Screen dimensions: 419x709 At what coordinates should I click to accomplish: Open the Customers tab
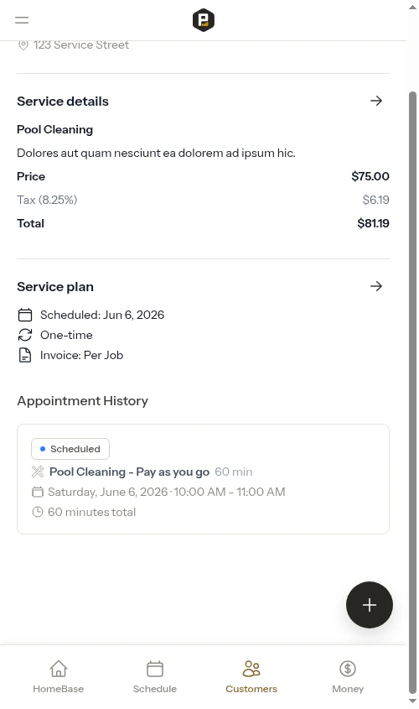pos(251,677)
